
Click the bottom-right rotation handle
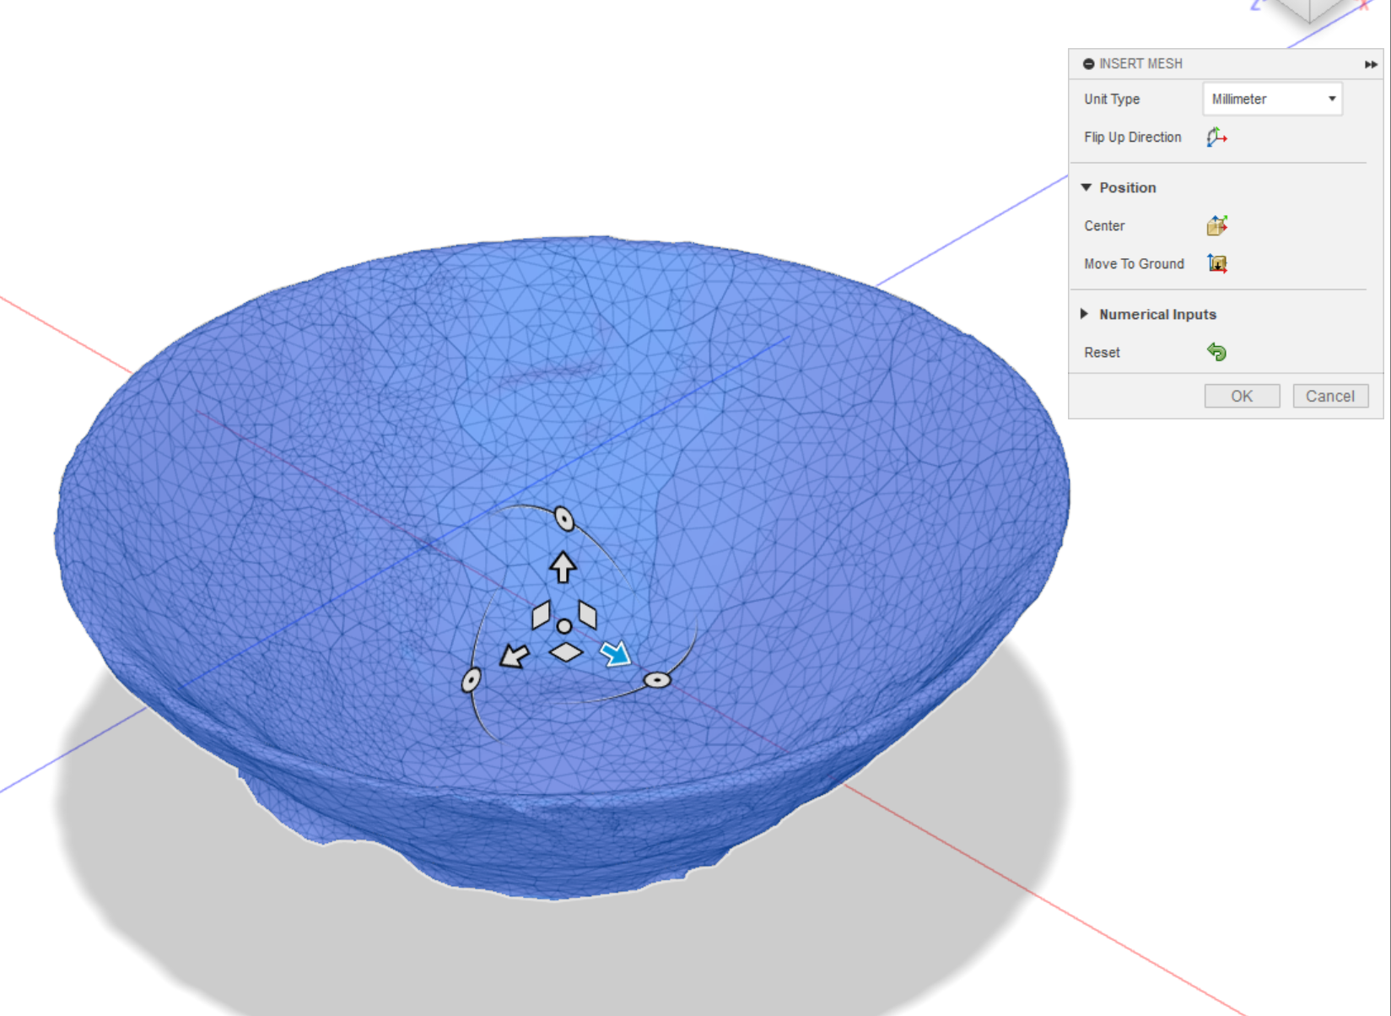(657, 678)
